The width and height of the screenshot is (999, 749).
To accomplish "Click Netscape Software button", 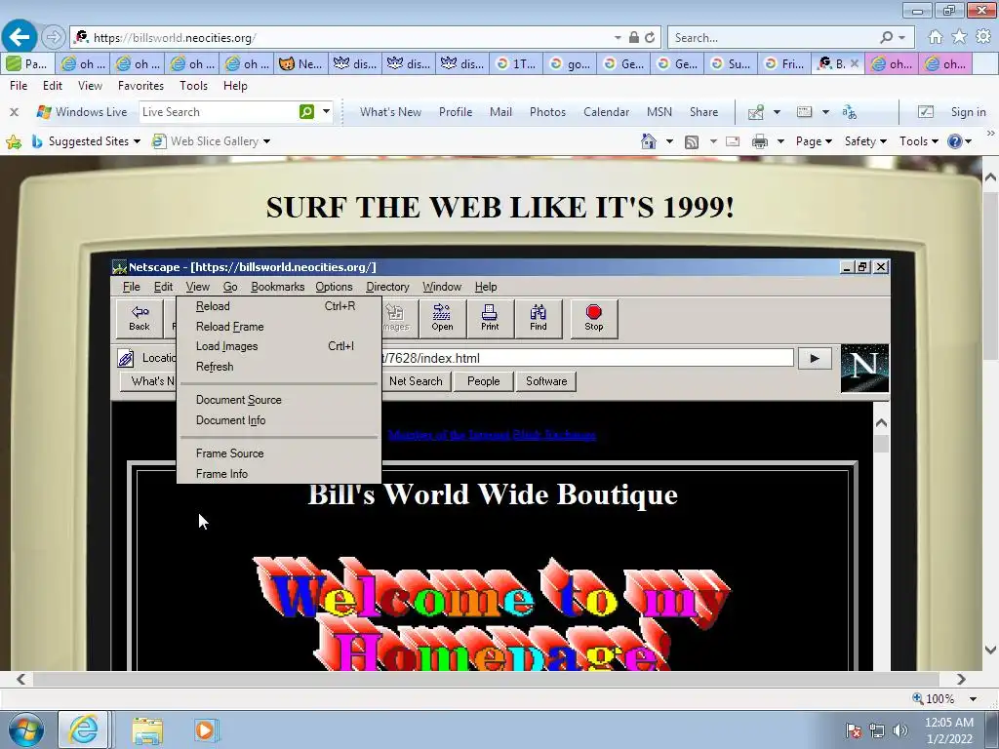I will click(546, 381).
